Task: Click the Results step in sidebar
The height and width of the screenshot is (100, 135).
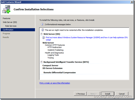Action: (x=6, y=37)
